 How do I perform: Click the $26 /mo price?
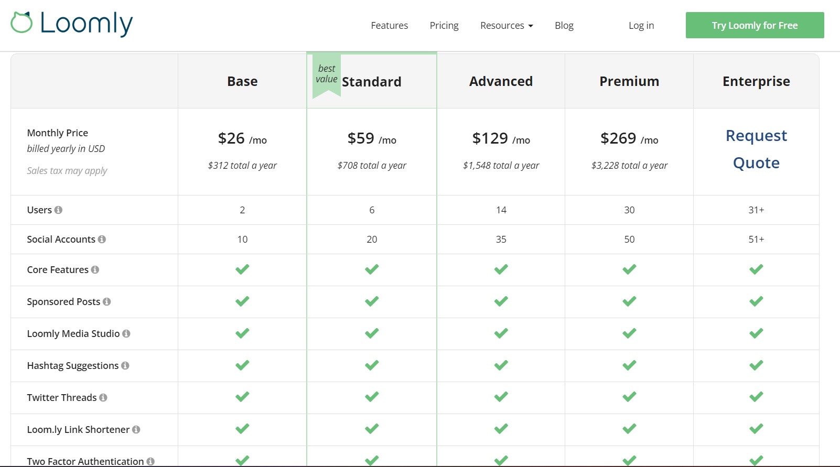(x=242, y=138)
